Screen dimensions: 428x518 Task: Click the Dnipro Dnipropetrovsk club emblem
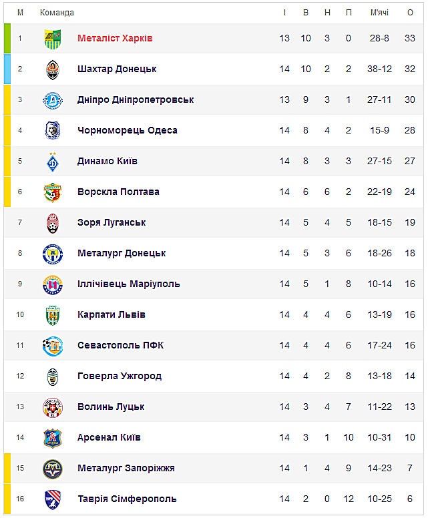53,100
